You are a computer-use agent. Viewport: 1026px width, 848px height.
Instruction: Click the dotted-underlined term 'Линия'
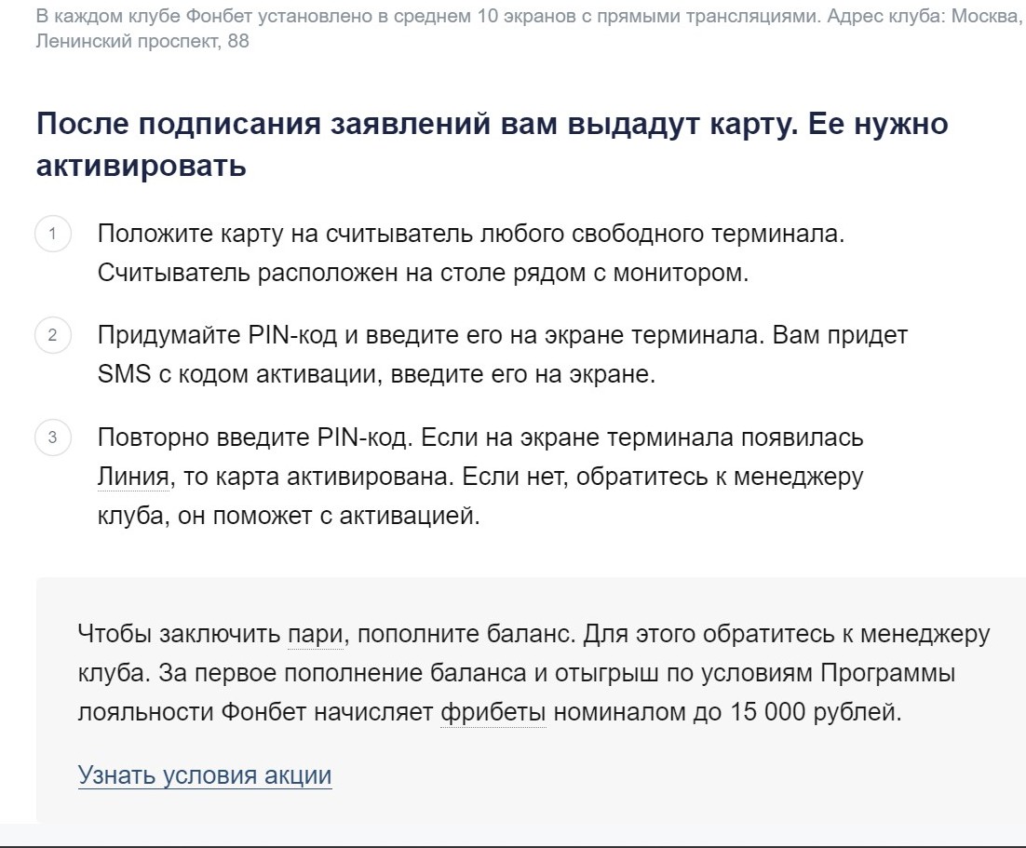[x=133, y=477]
